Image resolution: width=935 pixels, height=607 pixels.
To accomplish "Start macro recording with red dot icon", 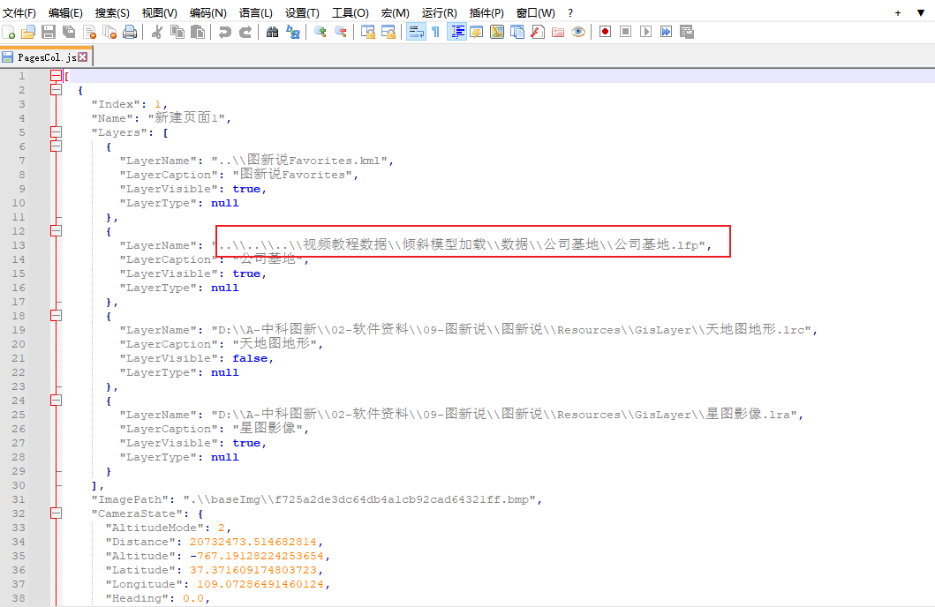I will coord(605,32).
